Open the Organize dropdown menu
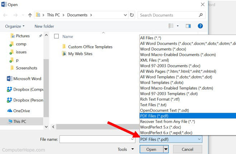Screen dimensions: 236x154 pyautogui.click(x=15, y=26)
